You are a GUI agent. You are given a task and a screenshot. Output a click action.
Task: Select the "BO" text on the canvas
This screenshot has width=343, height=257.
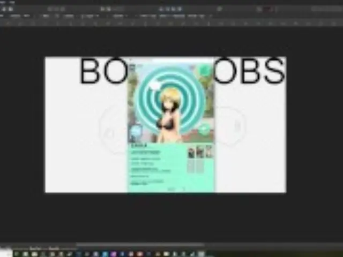pos(105,71)
